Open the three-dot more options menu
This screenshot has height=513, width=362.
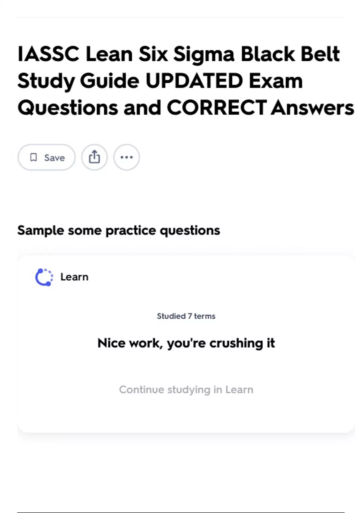point(126,157)
